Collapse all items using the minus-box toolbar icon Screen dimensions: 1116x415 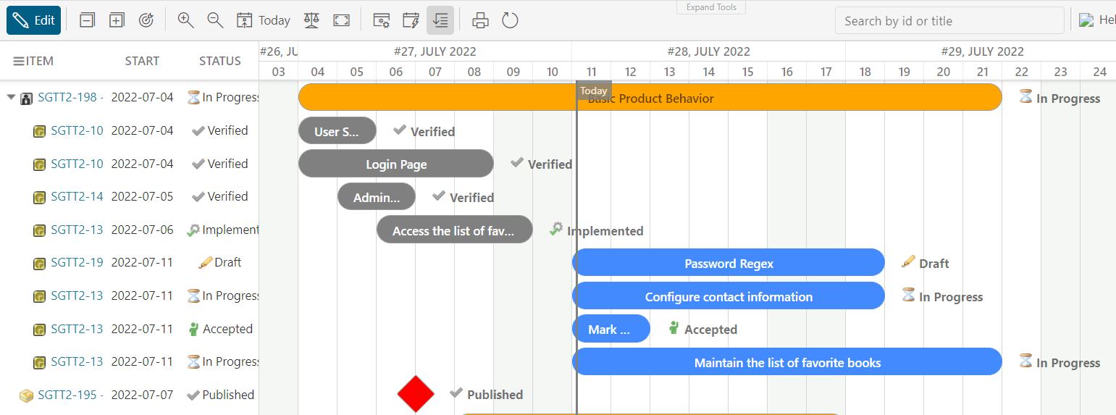tap(87, 20)
